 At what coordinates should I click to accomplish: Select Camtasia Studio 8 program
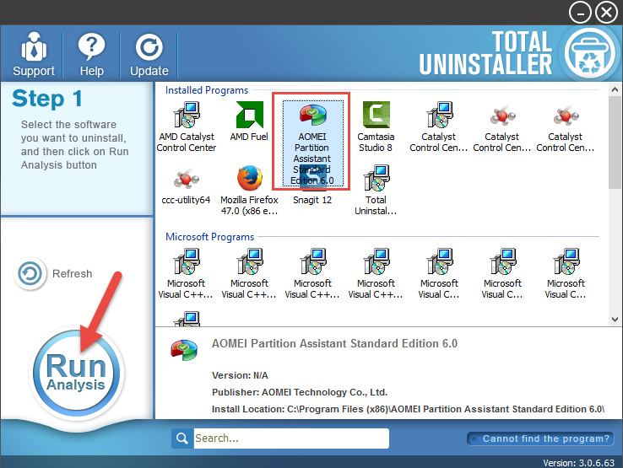click(x=376, y=127)
